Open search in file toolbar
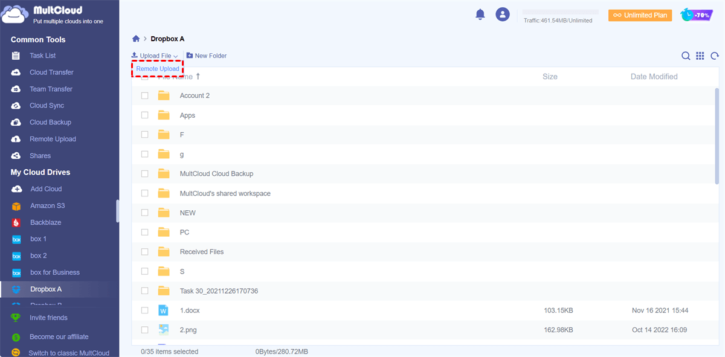Screen dimensions: 725x357 [x=686, y=56]
